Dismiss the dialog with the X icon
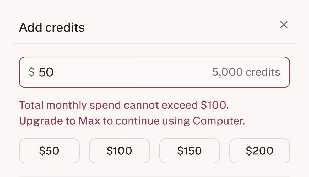309x177 pixels. pyautogui.click(x=284, y=25)
